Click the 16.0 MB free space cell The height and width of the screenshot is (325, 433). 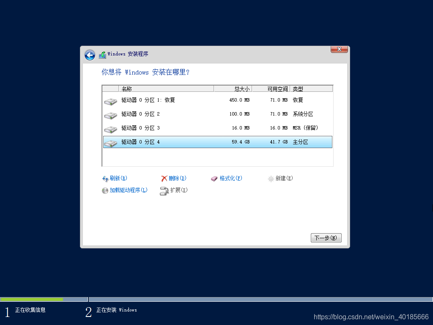click(279, 128)
